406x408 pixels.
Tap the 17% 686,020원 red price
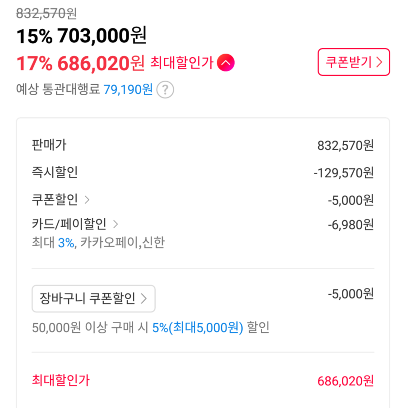click(80, 64)
